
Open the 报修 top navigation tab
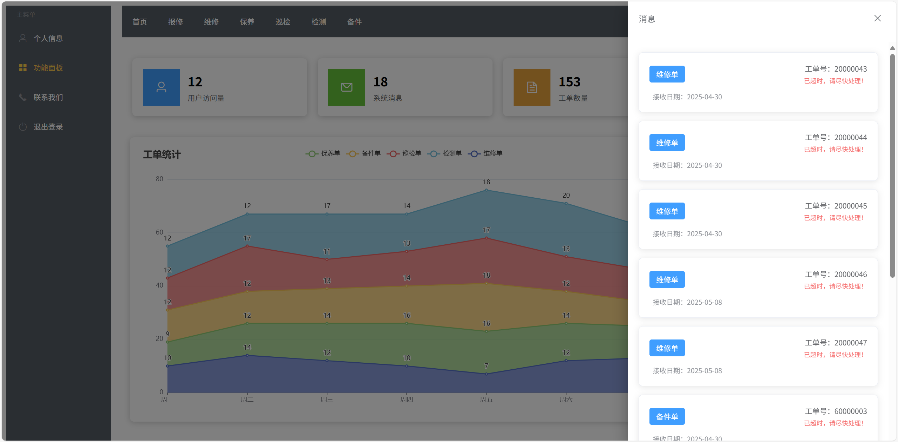[176, 22]
